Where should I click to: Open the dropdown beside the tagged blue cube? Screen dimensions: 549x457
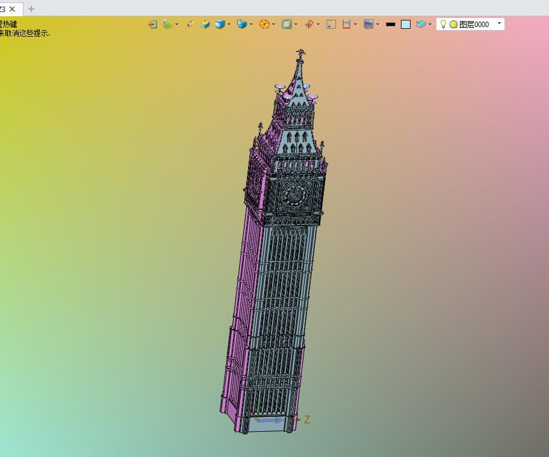[x=252, y=24]
